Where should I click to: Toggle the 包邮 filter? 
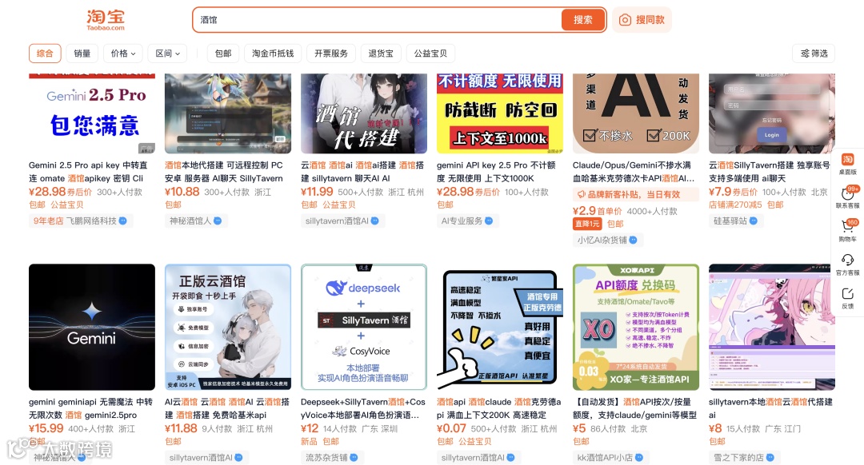pos(223,54)
